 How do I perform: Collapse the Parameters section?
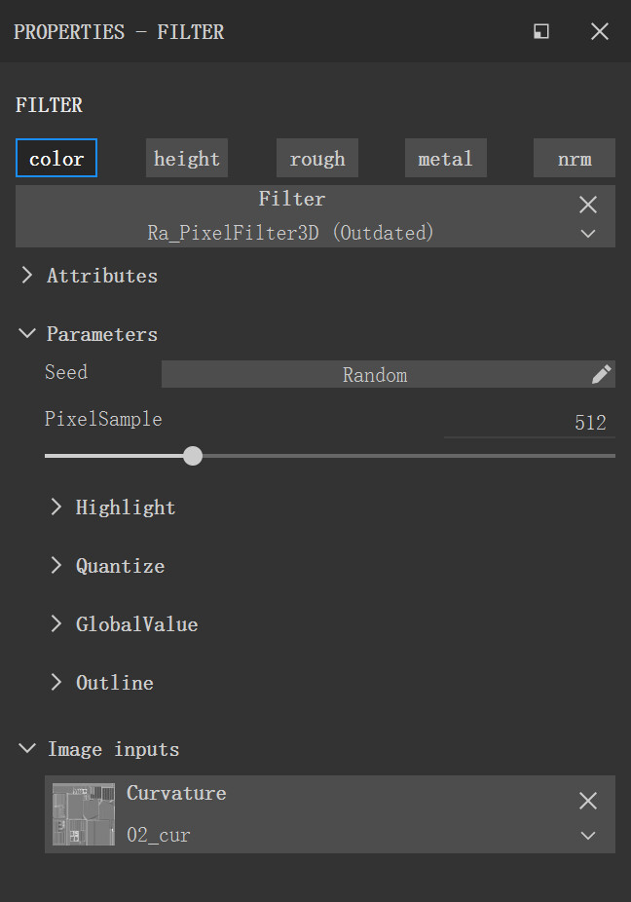27,334
